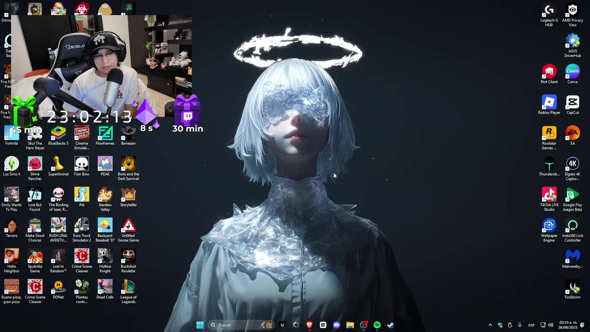Open the Windows Start menu
The width and height of the screenshot is (590, 332).
click(x=200, y=325)
